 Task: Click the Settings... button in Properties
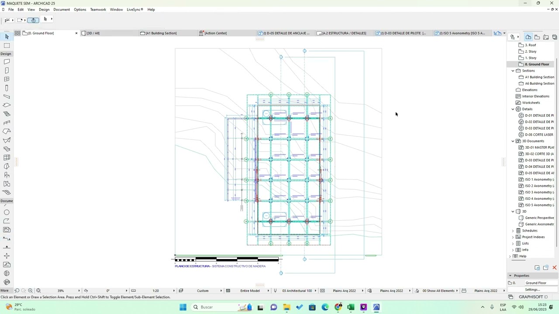point(532,290)
